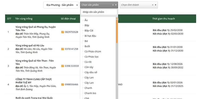This screenshot has height=99, width=200.
Task: Click phone number 0398.533559
Action: (72, 66)
